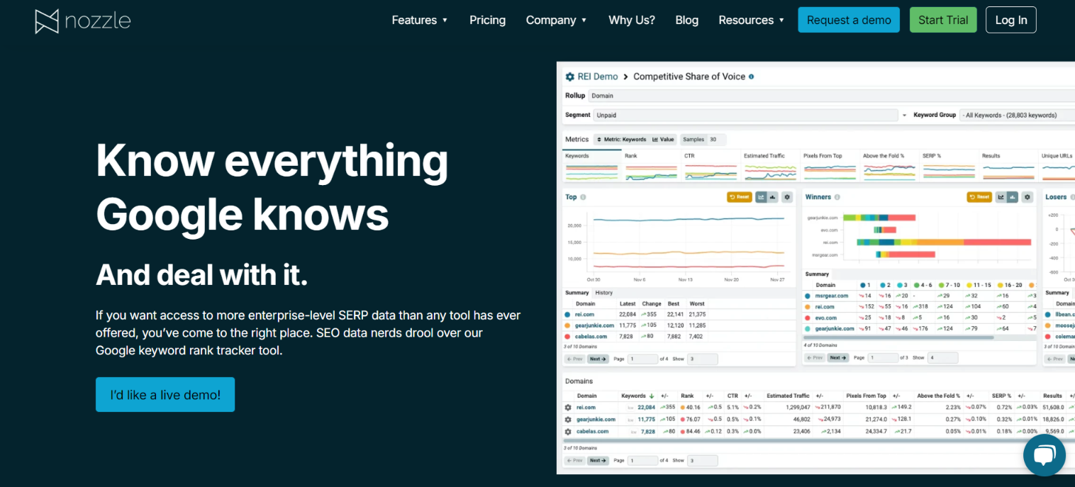Click rei.com link in Domains table

point(586,408)
